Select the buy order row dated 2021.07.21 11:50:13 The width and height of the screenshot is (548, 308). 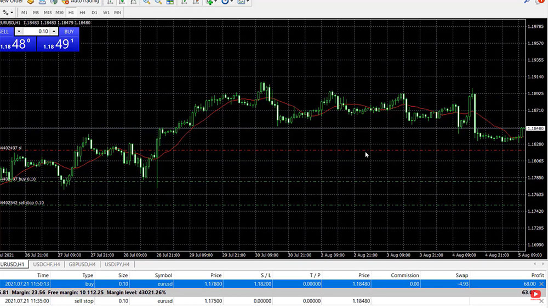point(273,284)
